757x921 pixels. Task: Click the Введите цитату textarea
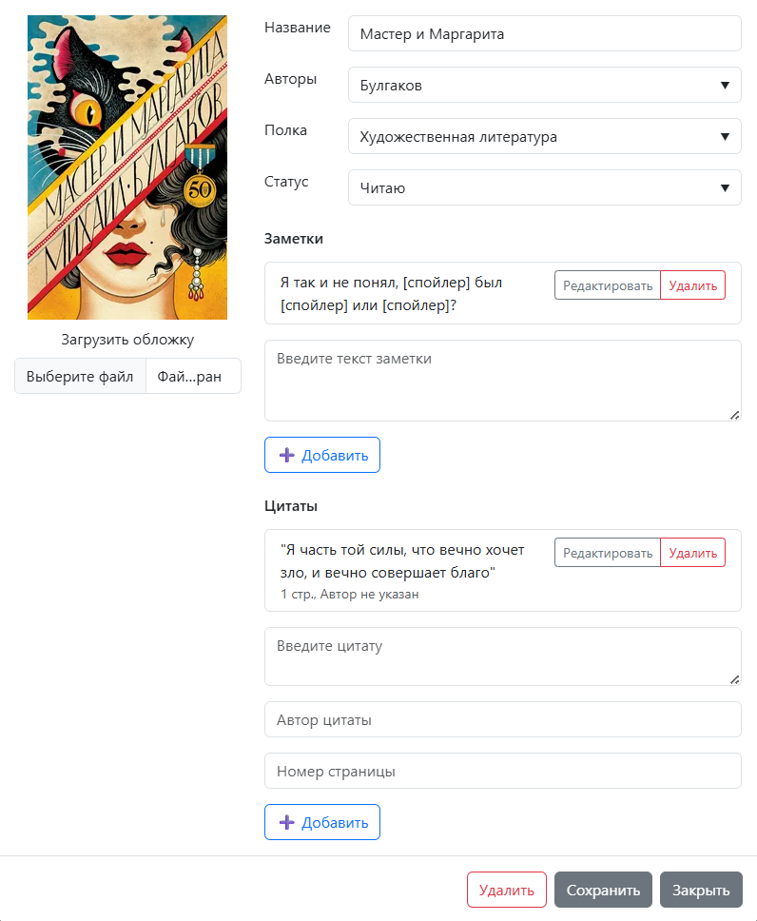pyautogui.click(x=502, y=656)
